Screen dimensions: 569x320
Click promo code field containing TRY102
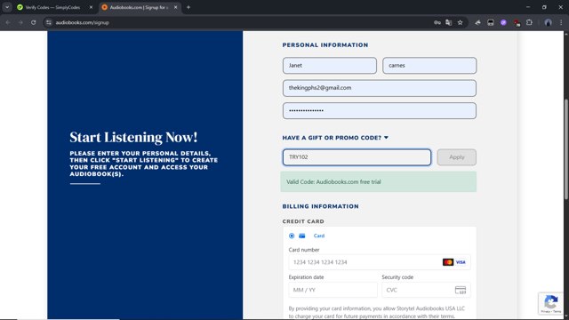pos(357,157)
